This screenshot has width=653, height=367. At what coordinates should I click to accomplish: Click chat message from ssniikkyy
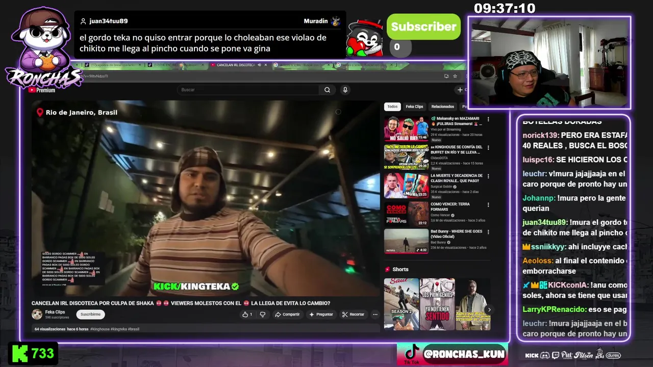click(574, 247)
